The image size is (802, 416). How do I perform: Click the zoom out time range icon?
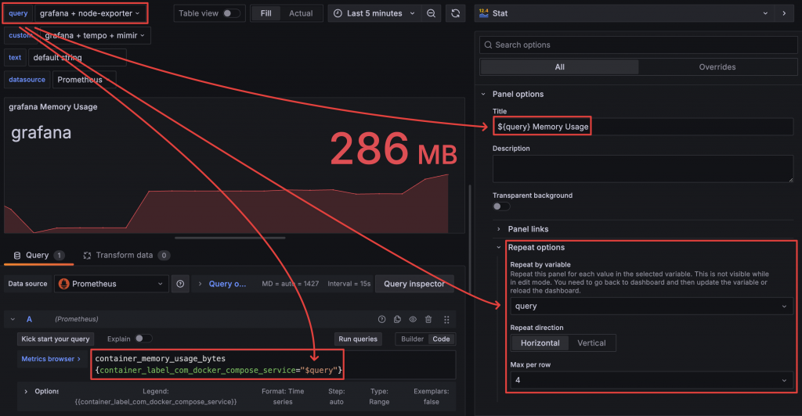(x=432, y=13)
